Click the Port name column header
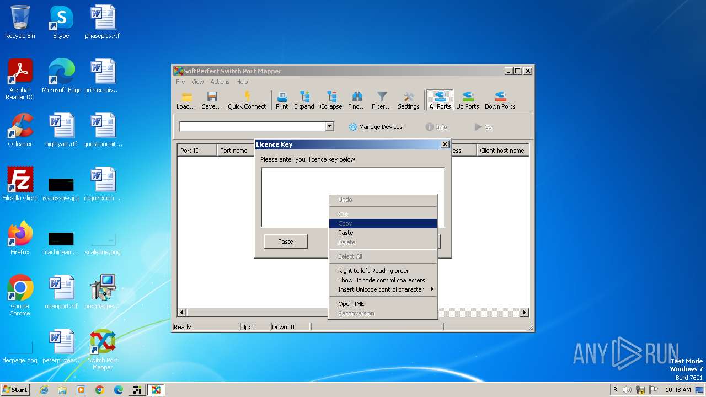Viewport: 706px width, 397px height. click(236, 151)
